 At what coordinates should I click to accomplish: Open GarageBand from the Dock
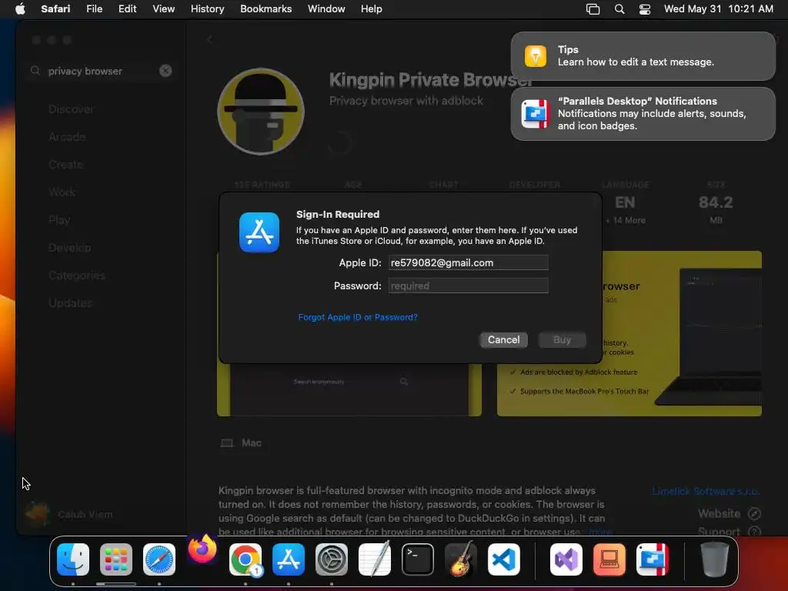tap(461, 559)
